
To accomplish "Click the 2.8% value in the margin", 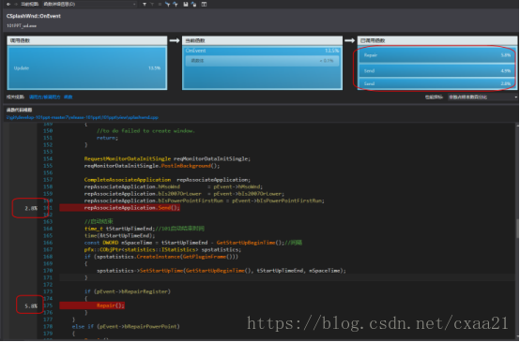I will (x=31, y=208).
